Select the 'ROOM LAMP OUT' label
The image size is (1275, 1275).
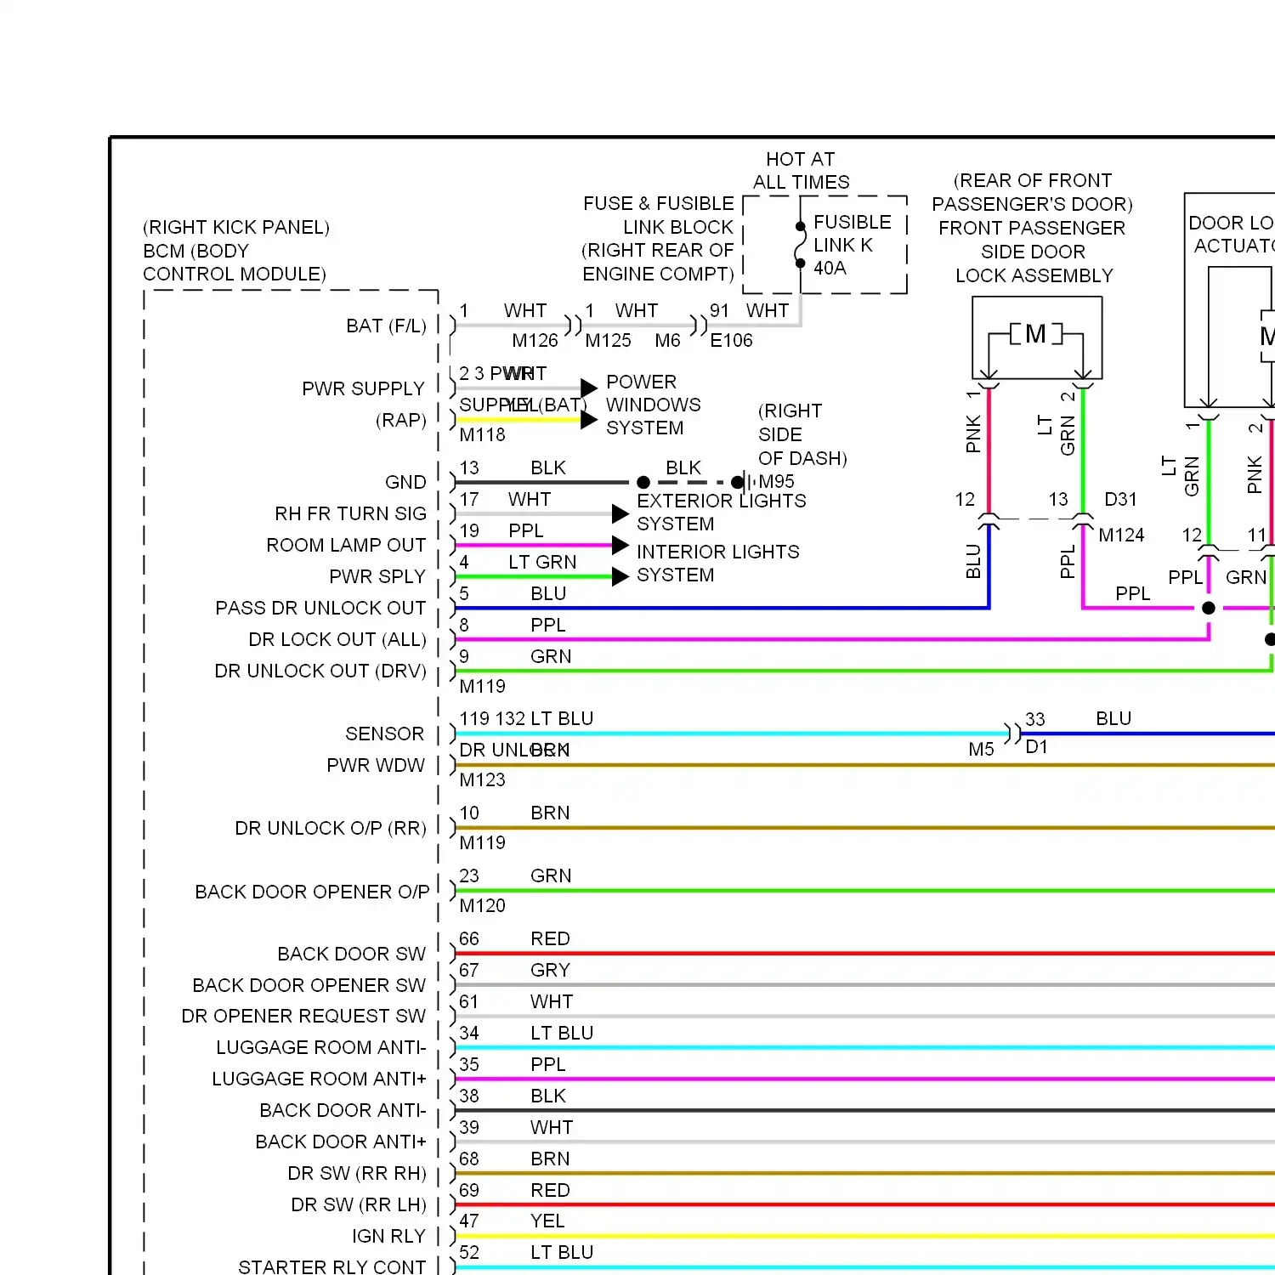click(346, 545)
